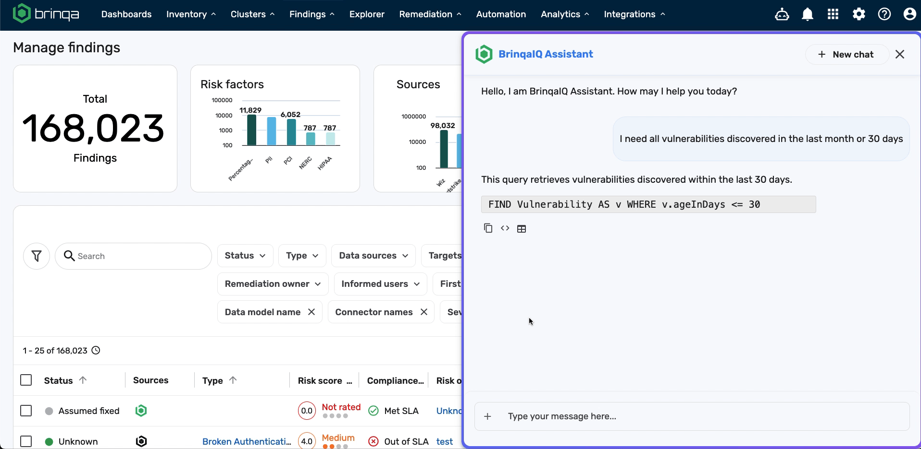Expand the Type filter dropdown
The image size is (921, 449).
coord(302,256)
